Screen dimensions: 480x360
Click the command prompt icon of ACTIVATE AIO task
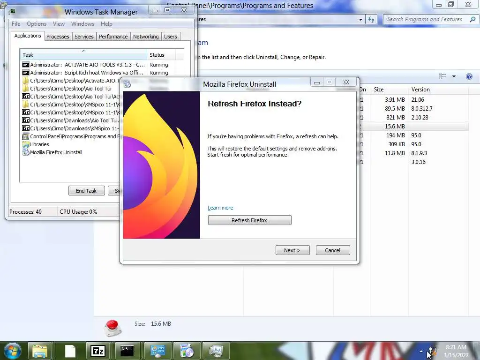coord(26,65)
